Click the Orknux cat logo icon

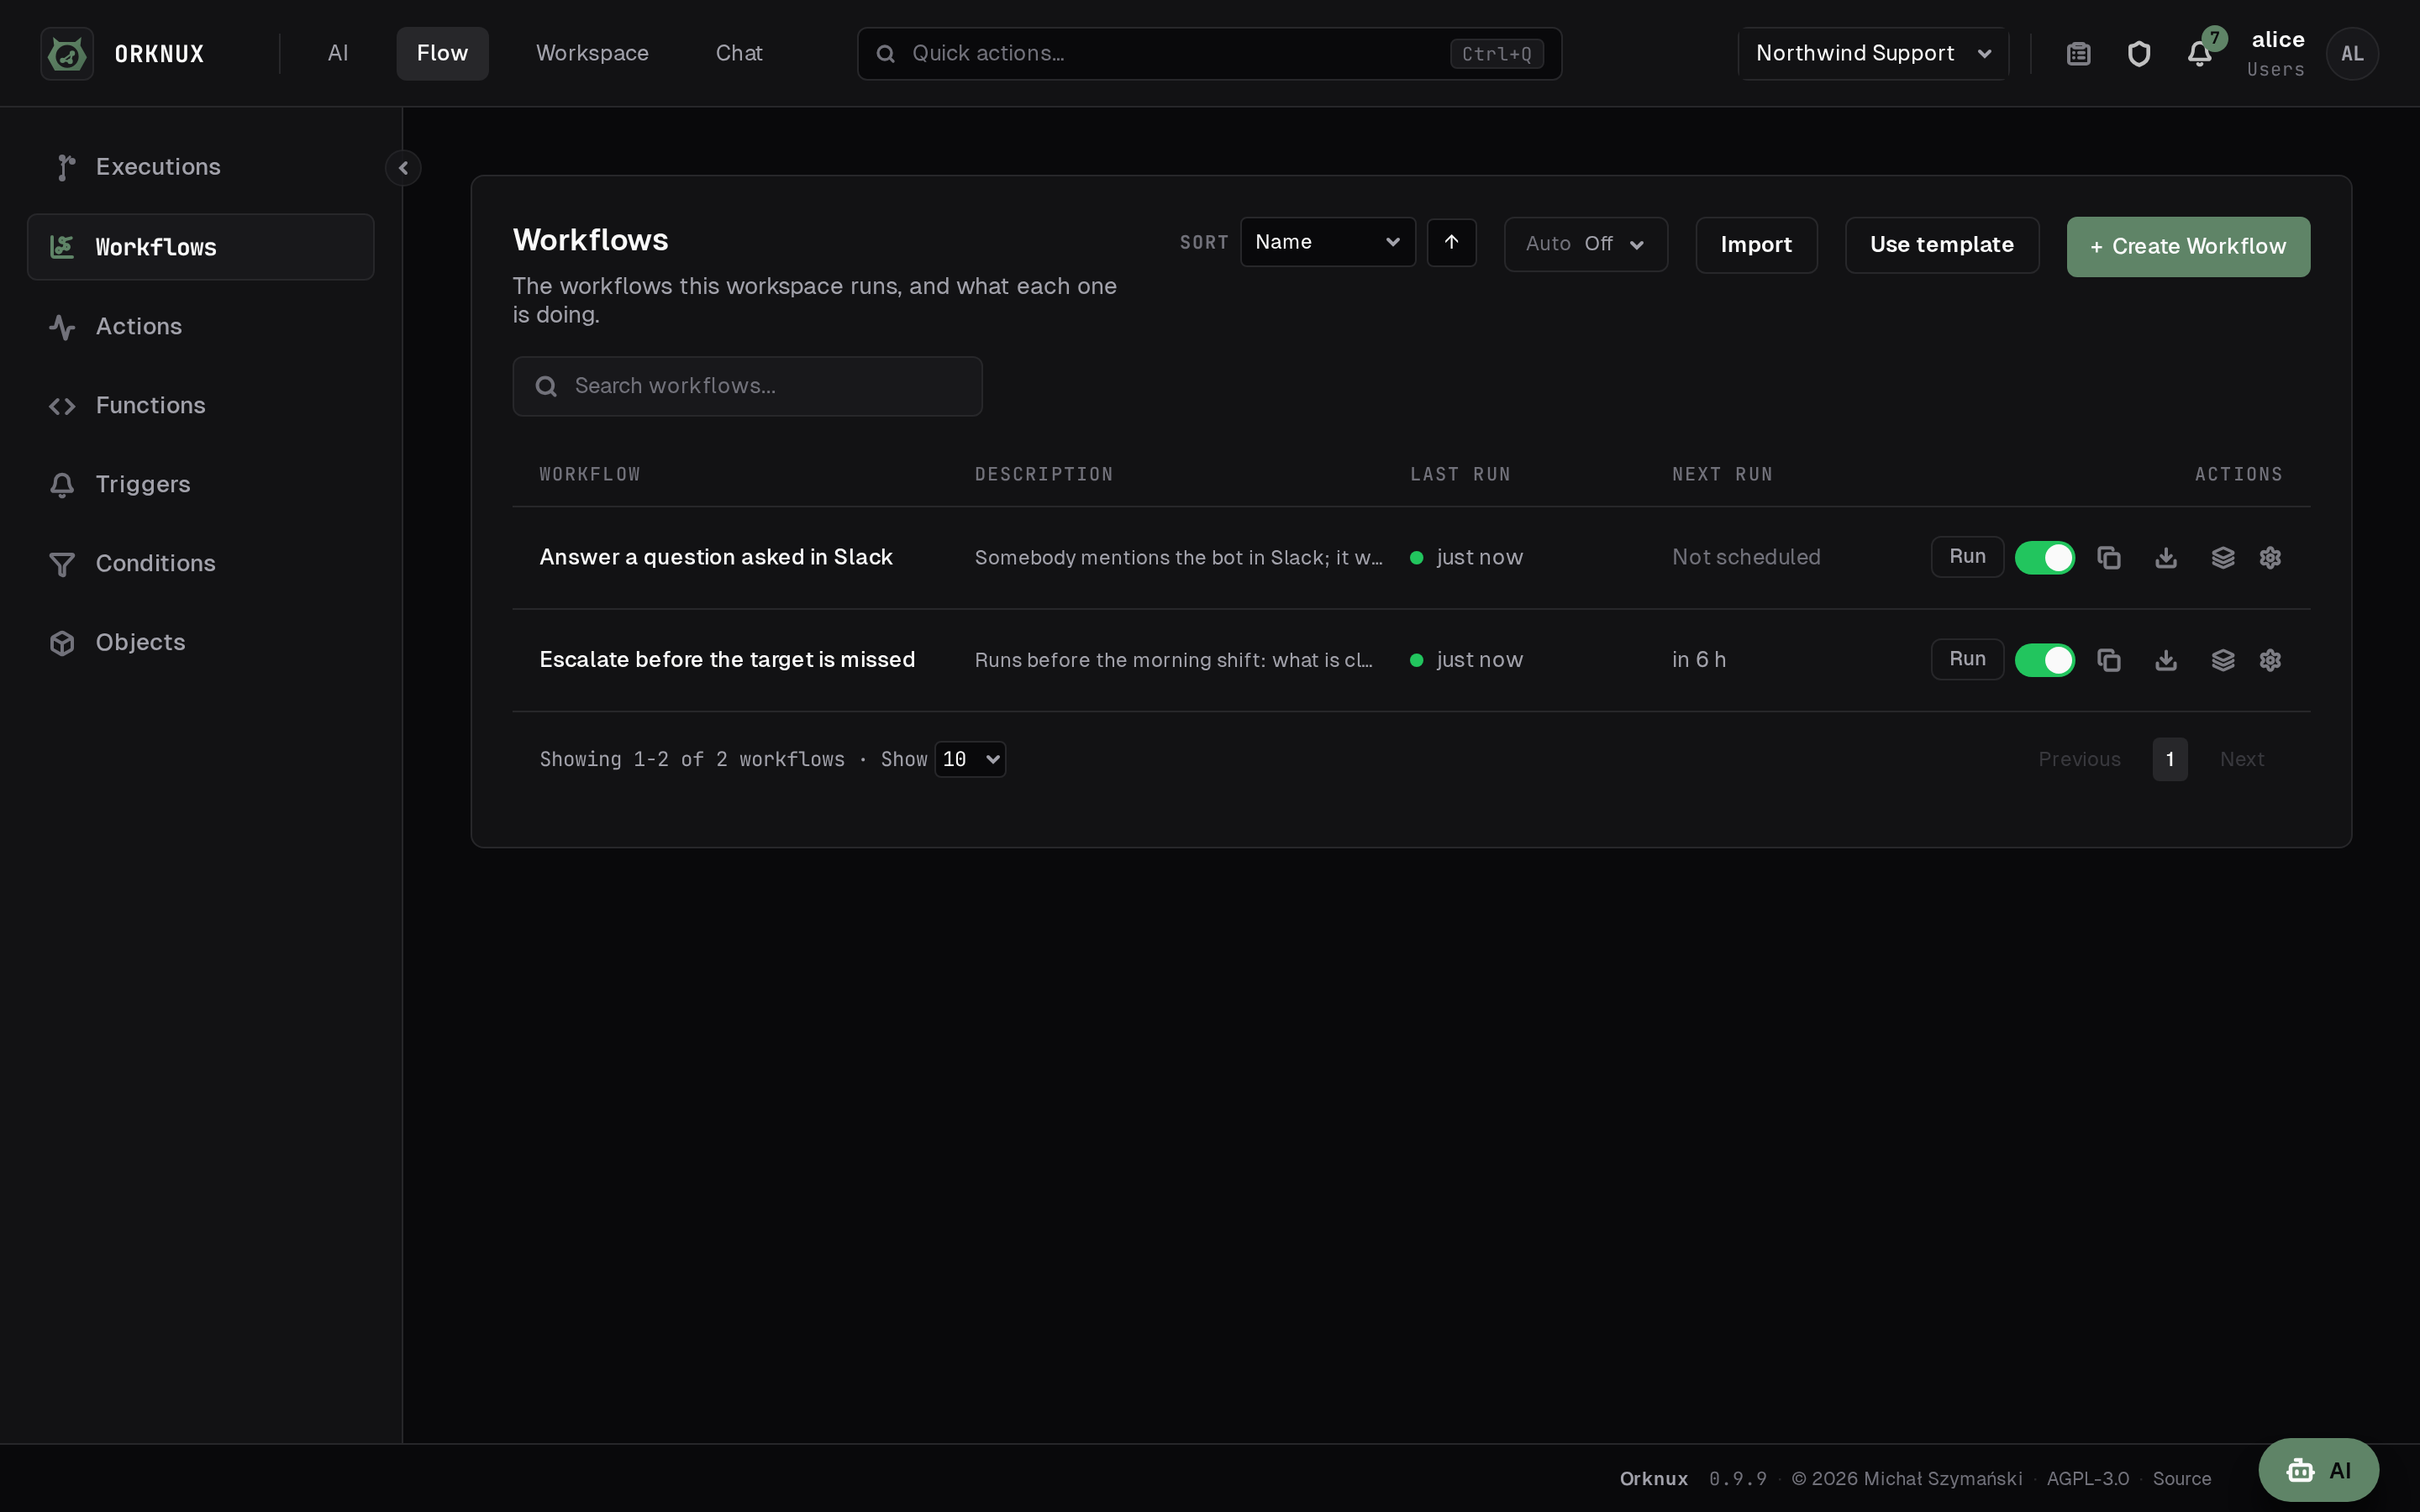(x=67, y=53)
